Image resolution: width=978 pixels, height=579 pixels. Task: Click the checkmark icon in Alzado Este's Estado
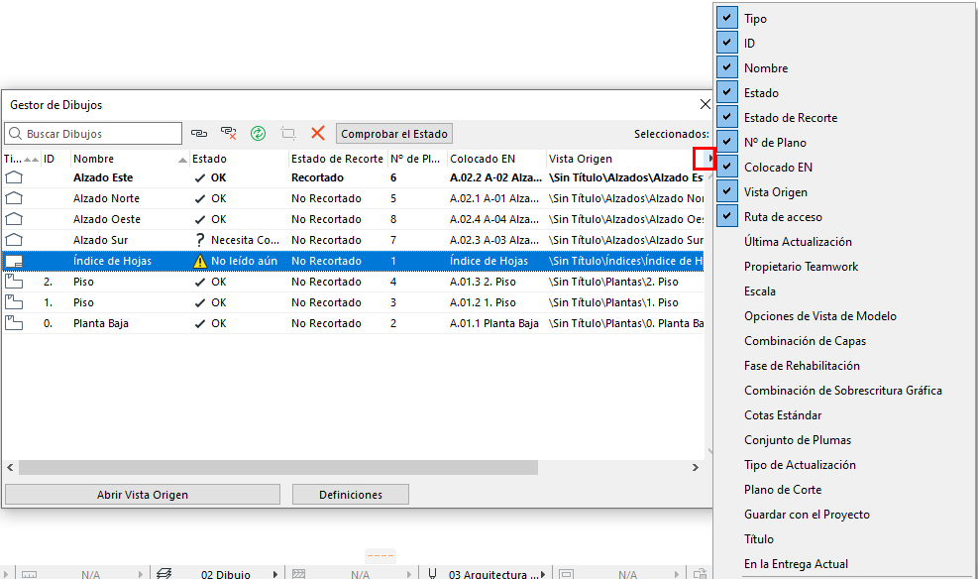click(x=199, y=177)
